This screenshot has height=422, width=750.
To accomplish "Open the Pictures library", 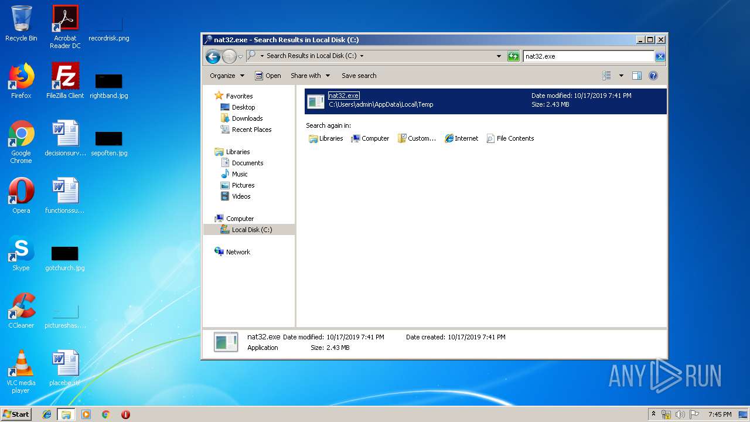I will tap(237, 185).
